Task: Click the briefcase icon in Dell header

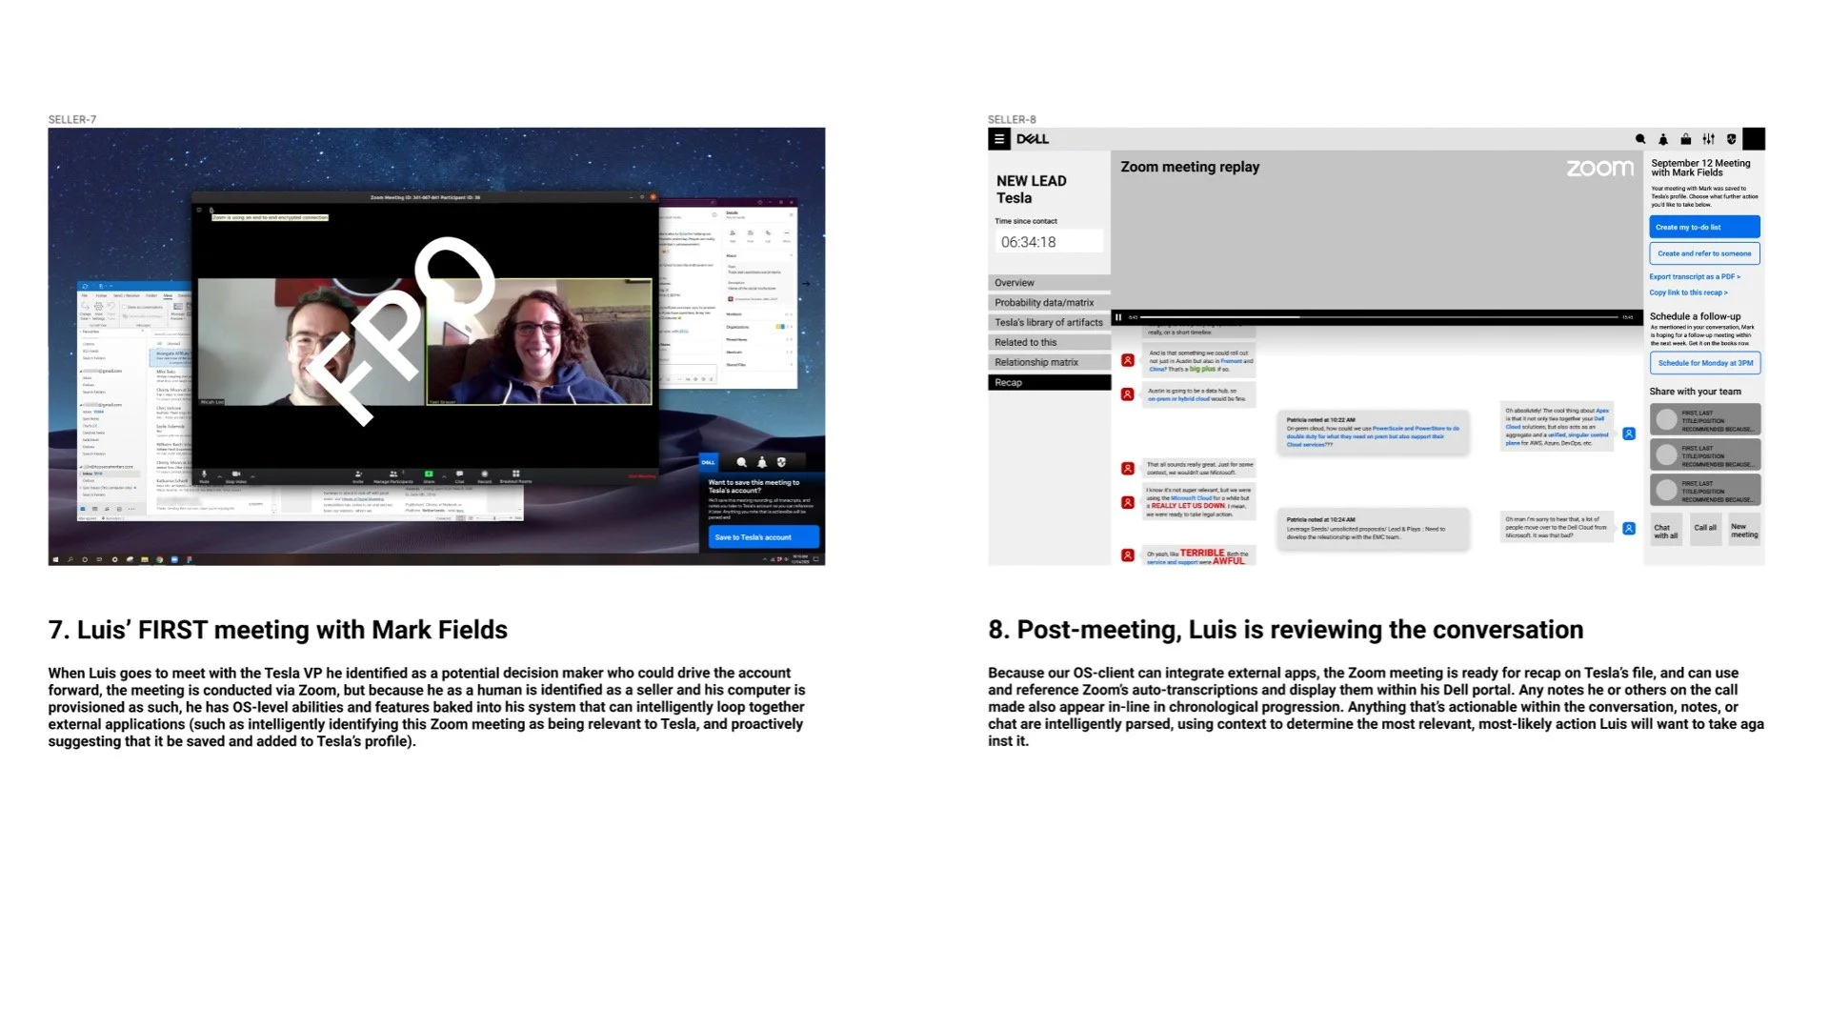Action: click(1686, 139)
